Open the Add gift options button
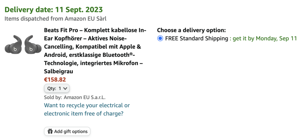This screenshot has width=304, height=140. pyautogui.click(x=67, y=131)
